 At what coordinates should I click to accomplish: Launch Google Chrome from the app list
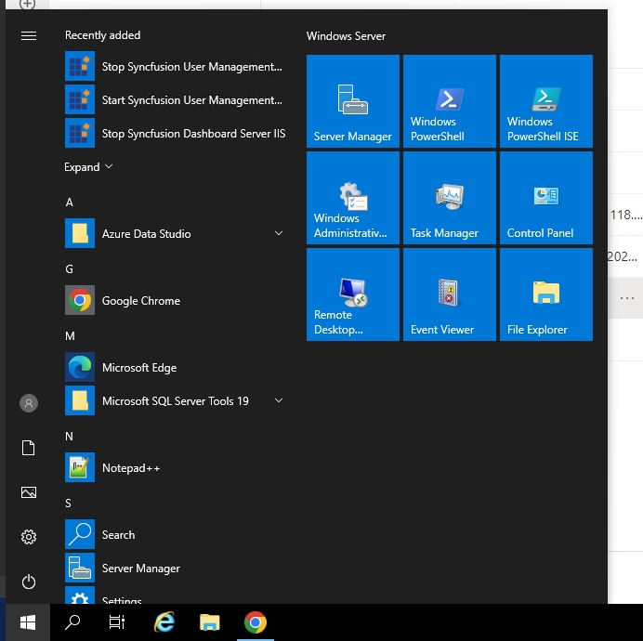click(140, 301)
